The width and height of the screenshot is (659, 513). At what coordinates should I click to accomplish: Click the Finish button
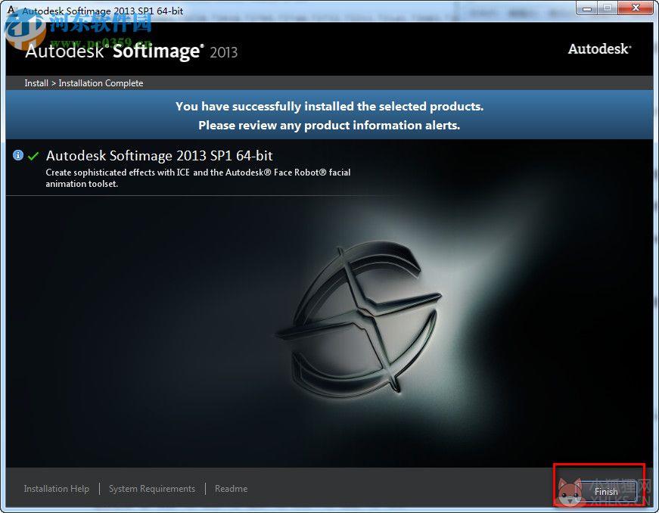tap(605, 491)
